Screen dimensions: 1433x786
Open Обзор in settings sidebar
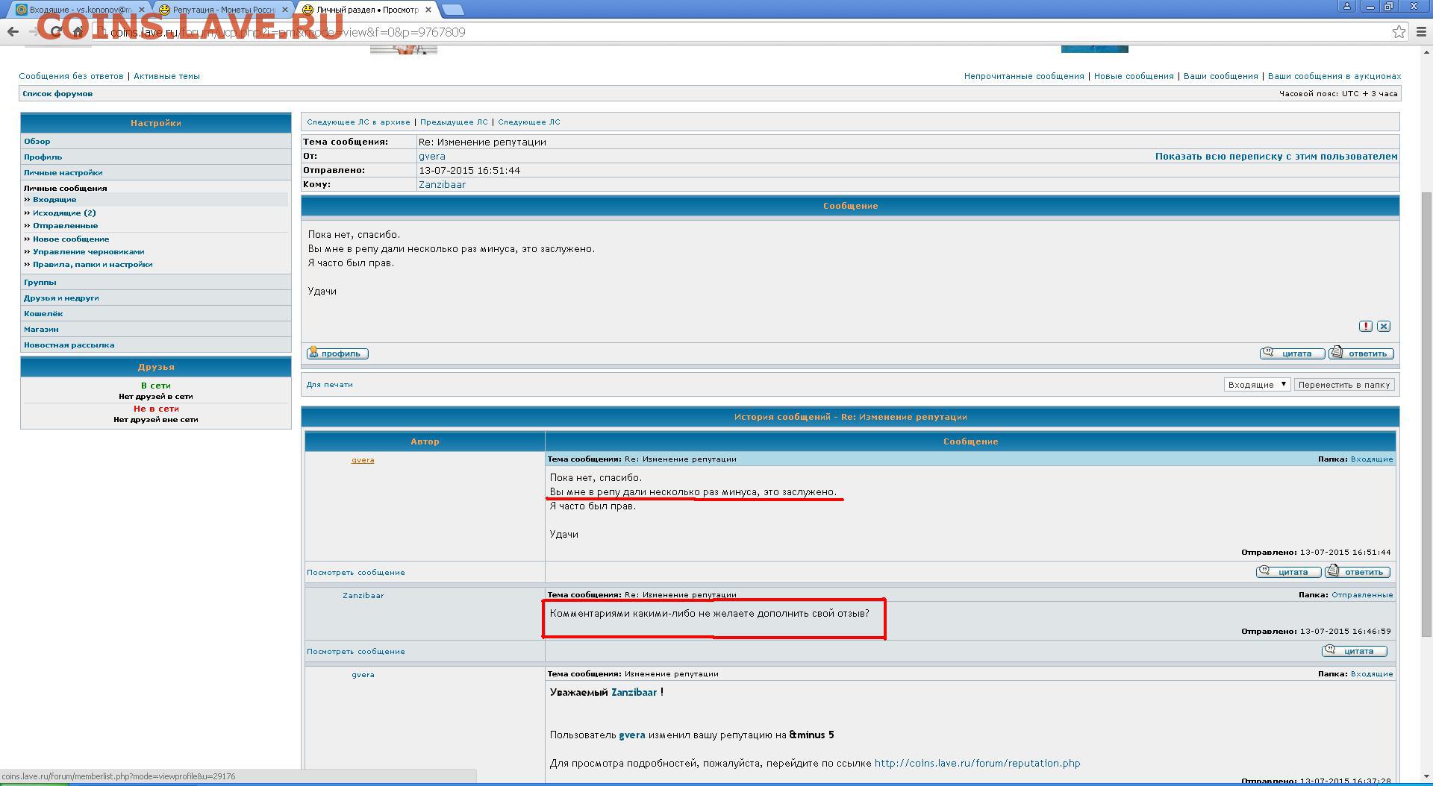click(x=37, y=141)
